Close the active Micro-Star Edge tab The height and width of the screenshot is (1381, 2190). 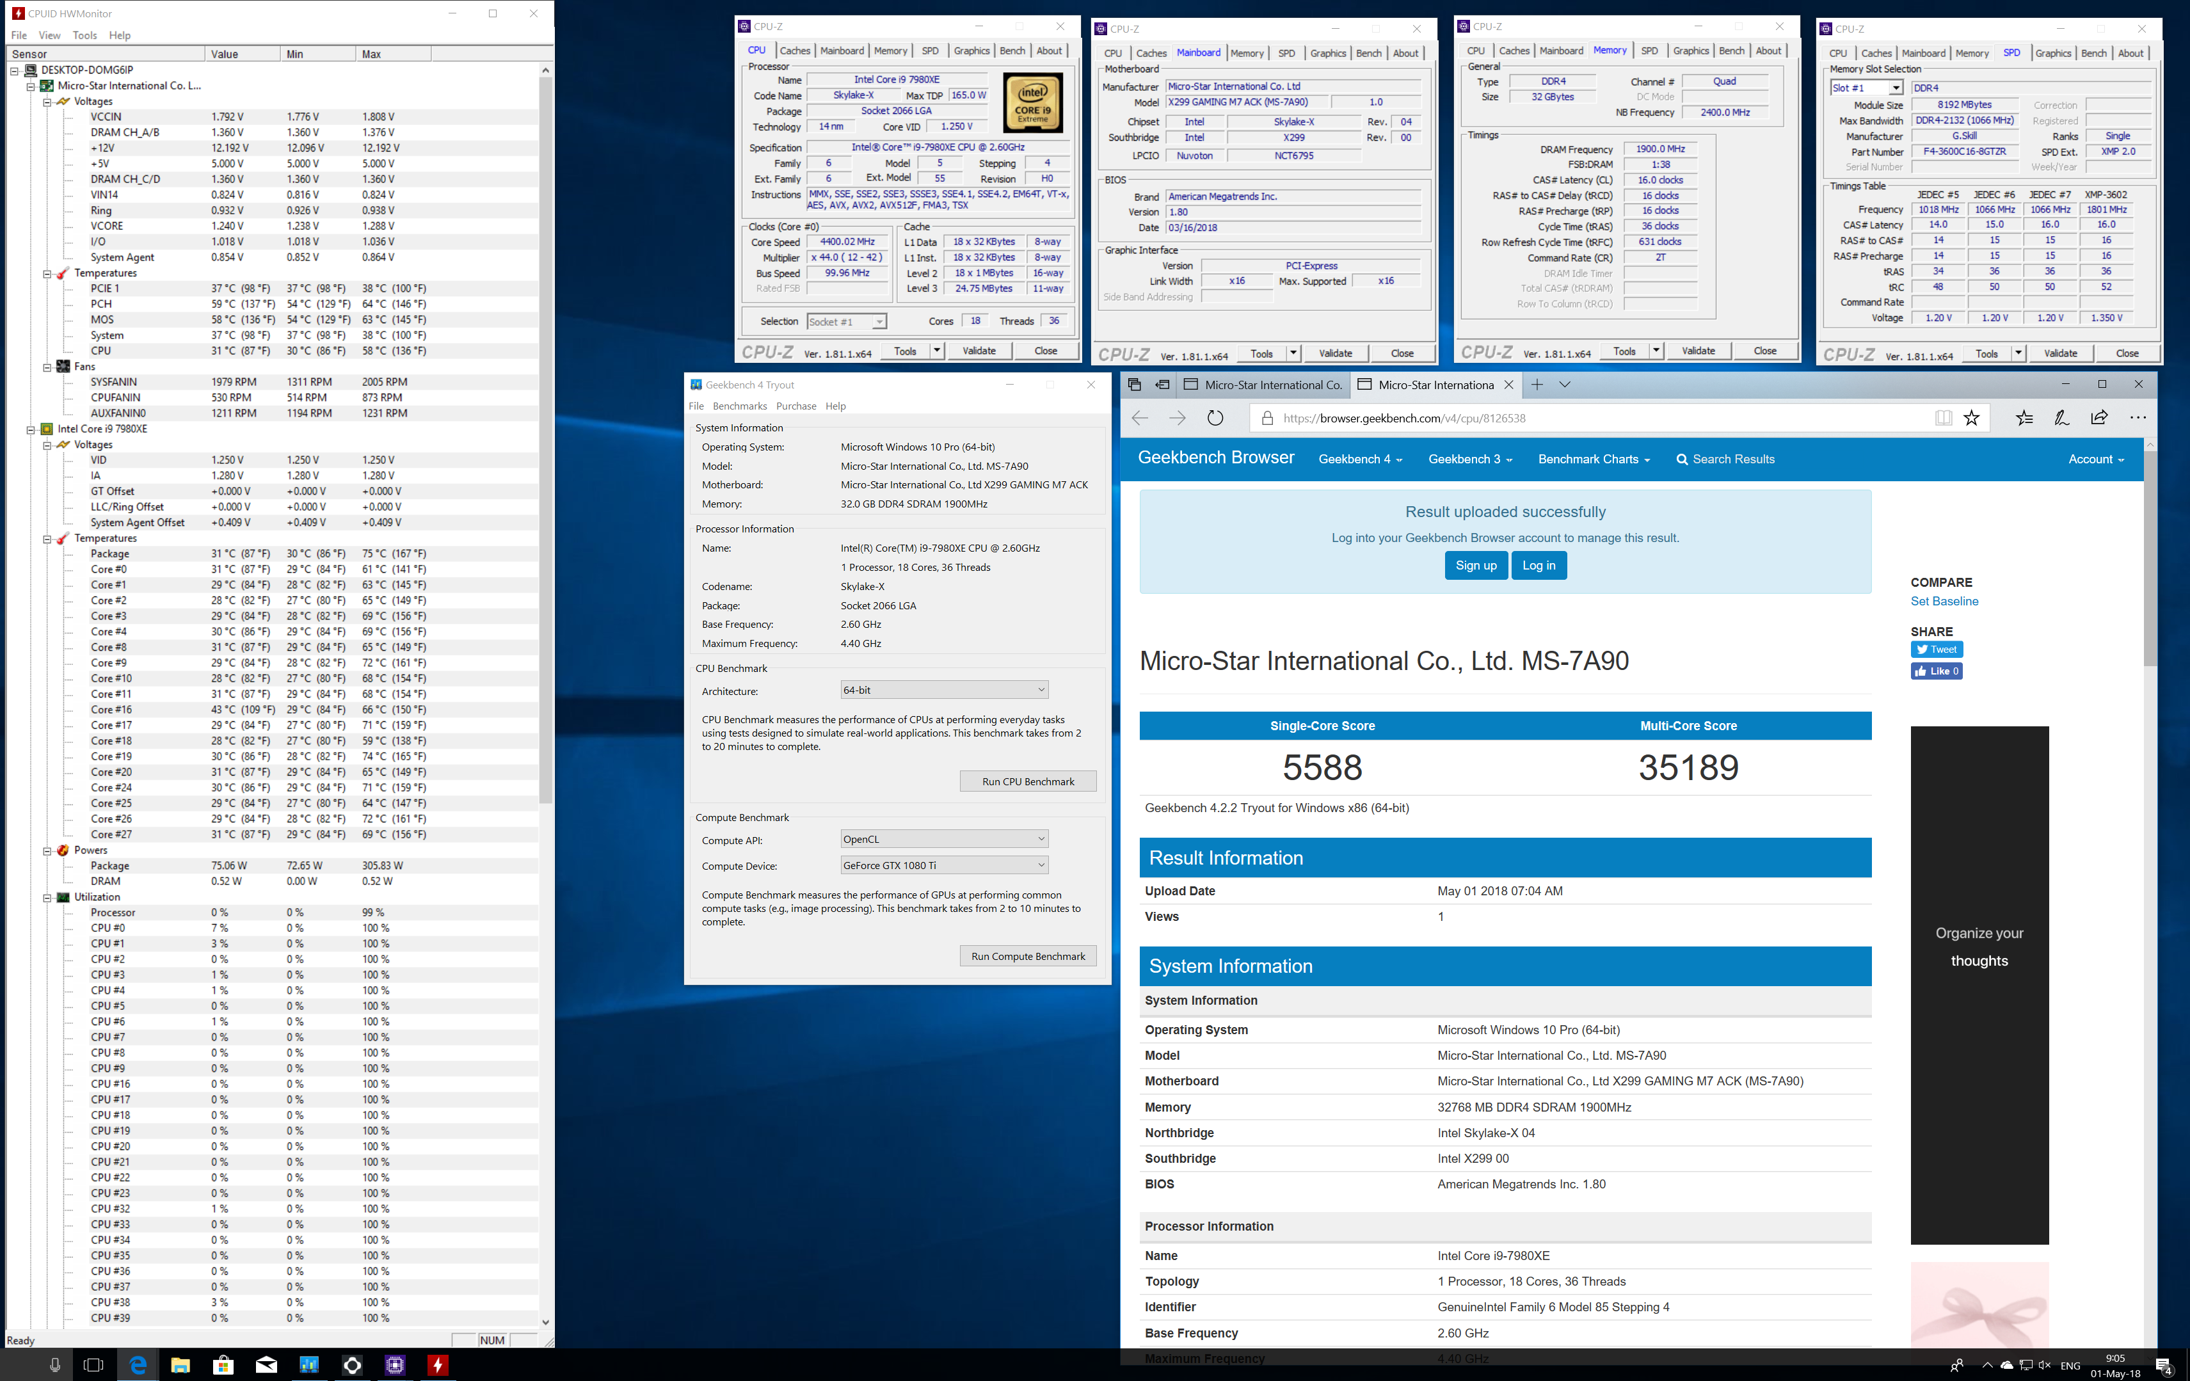[1509, 385]
